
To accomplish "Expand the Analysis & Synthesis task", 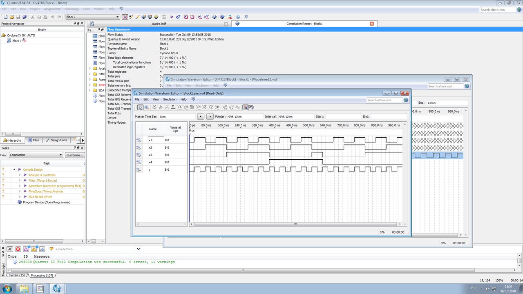I will tap(19, 175).
